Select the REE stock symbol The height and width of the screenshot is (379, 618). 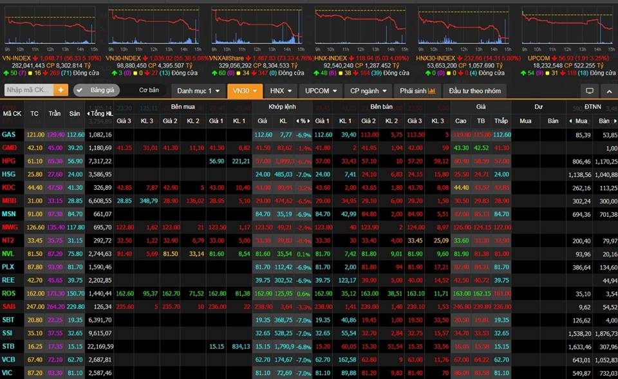point(8,280)
